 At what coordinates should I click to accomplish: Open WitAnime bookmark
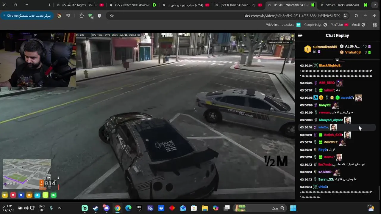[x=283, y=25]
